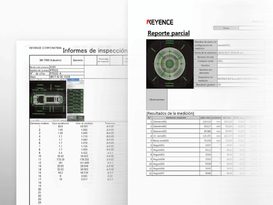Select the 'Ángulo007' row name

coord(158,173)
